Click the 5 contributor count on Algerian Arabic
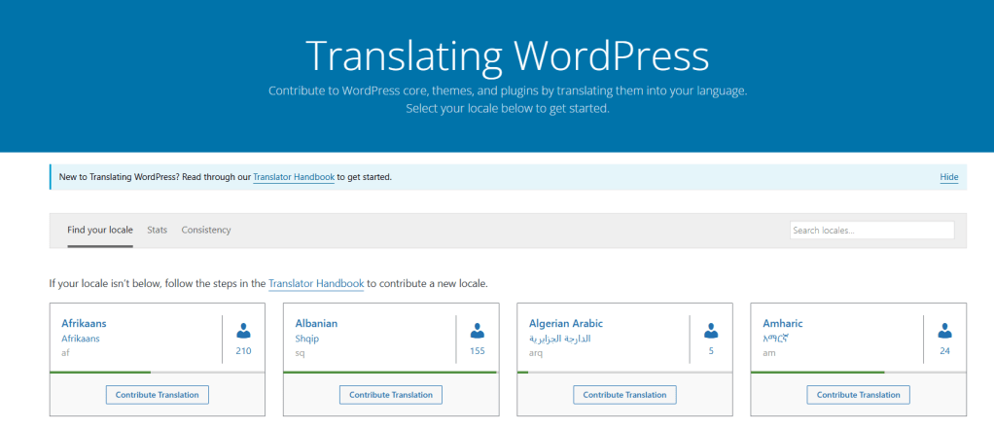 (711, 351)
